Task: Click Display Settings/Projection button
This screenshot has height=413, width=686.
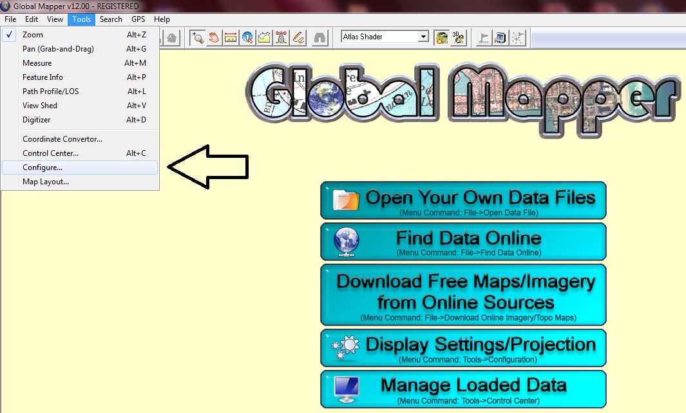Action: (463, 348)
